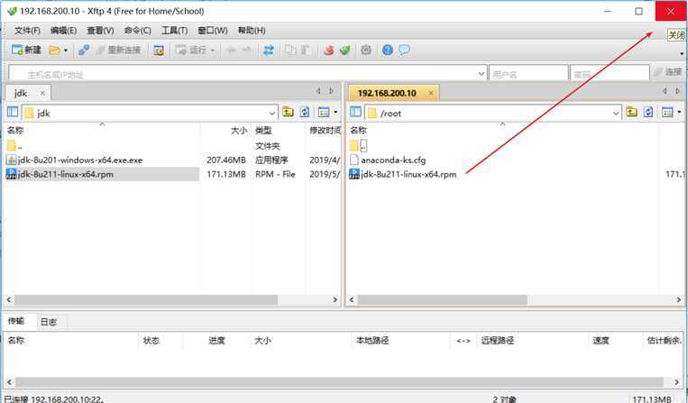Open the 帮助(H) menu
This screenshot has width=688, height=403.
[x=252, y=31]
